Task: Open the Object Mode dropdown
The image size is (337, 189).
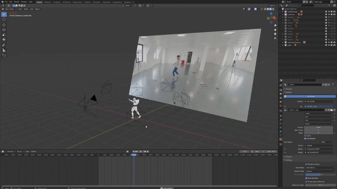Action: 9,9
